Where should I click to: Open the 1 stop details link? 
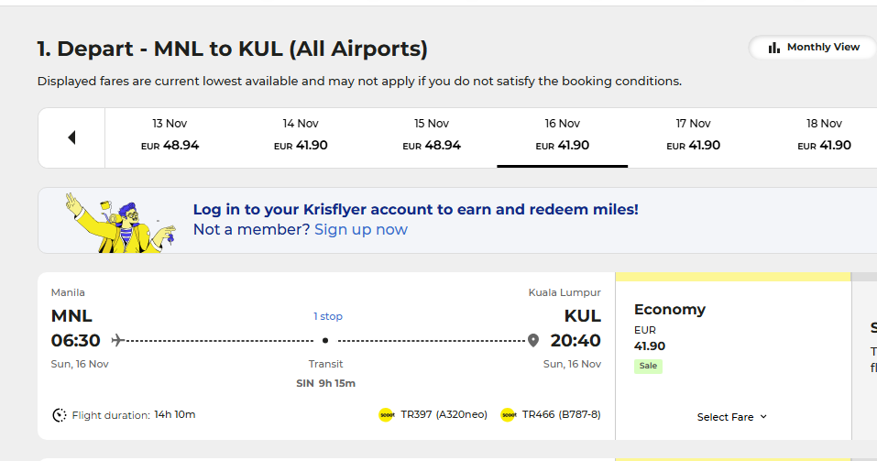point(328,316)
